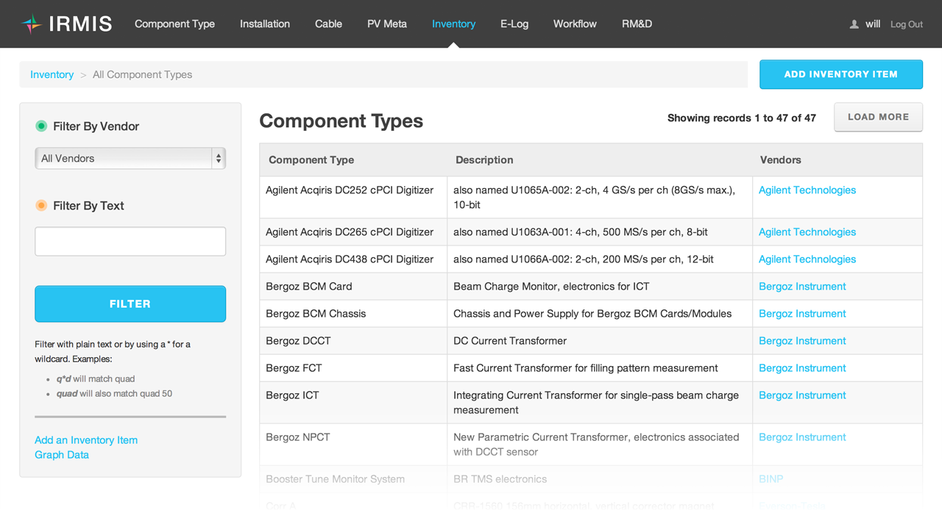942x524 pixels.
Task: Click Bergoz Instrument vendor for FCT row
Action: [x=802, y=368]
